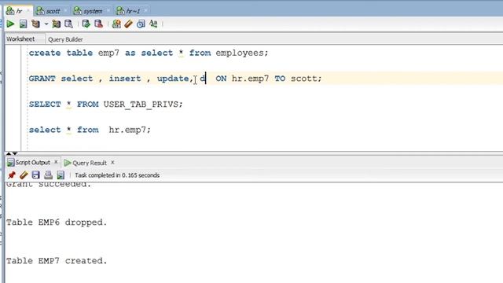Close the scott tab
Screen dimensions: 503x283
(66, 11)
